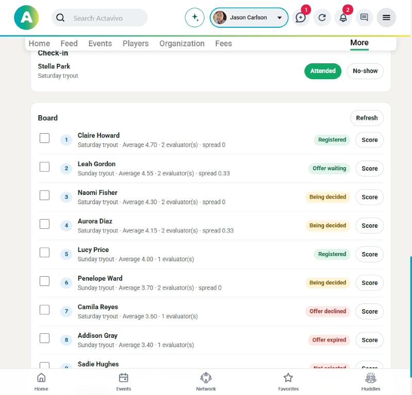This screenshot has width=412, height=395.
Task: Click the reload arrow icon
Action: click(322, 17)
